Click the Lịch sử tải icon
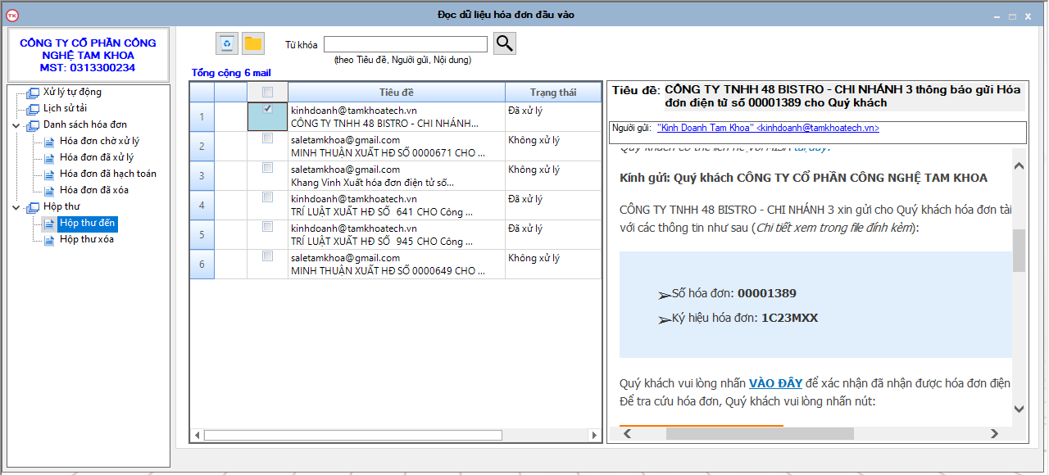Screen dimensions: 1049x475 pos(33,109)
